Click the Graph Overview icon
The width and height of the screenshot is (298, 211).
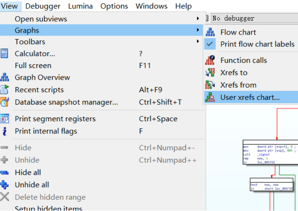[x=5, y=78]
